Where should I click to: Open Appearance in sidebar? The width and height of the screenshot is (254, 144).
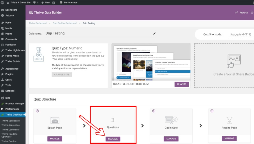pos(12,69)
